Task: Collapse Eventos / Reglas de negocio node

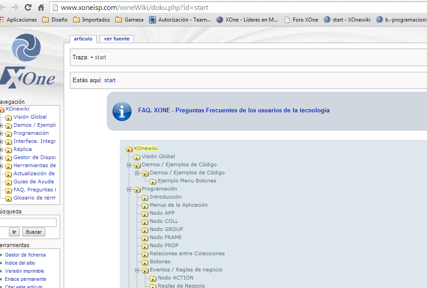Action: [137, 270]
